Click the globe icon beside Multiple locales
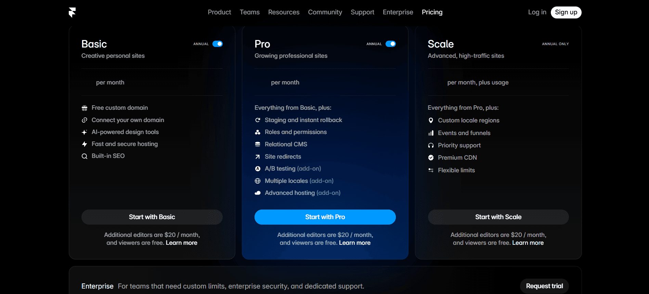This screenshot has width=649, height=294. tap(258, 181)
